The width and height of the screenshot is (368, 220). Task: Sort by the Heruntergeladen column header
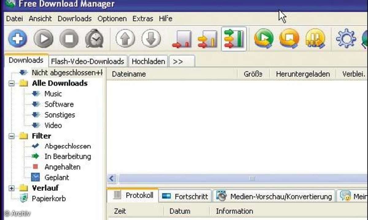pyautogui.click(x=303, y=74)
